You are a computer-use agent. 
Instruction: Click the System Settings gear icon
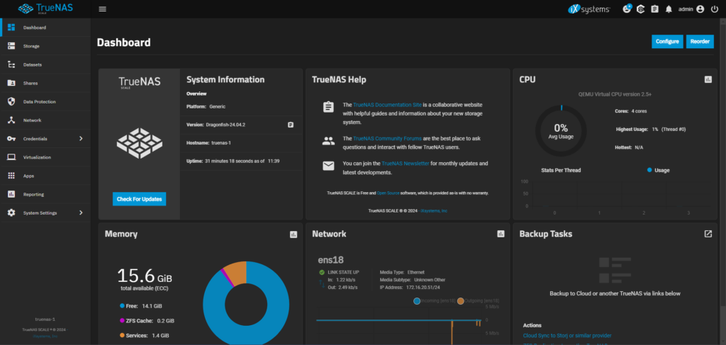(11, 213)
